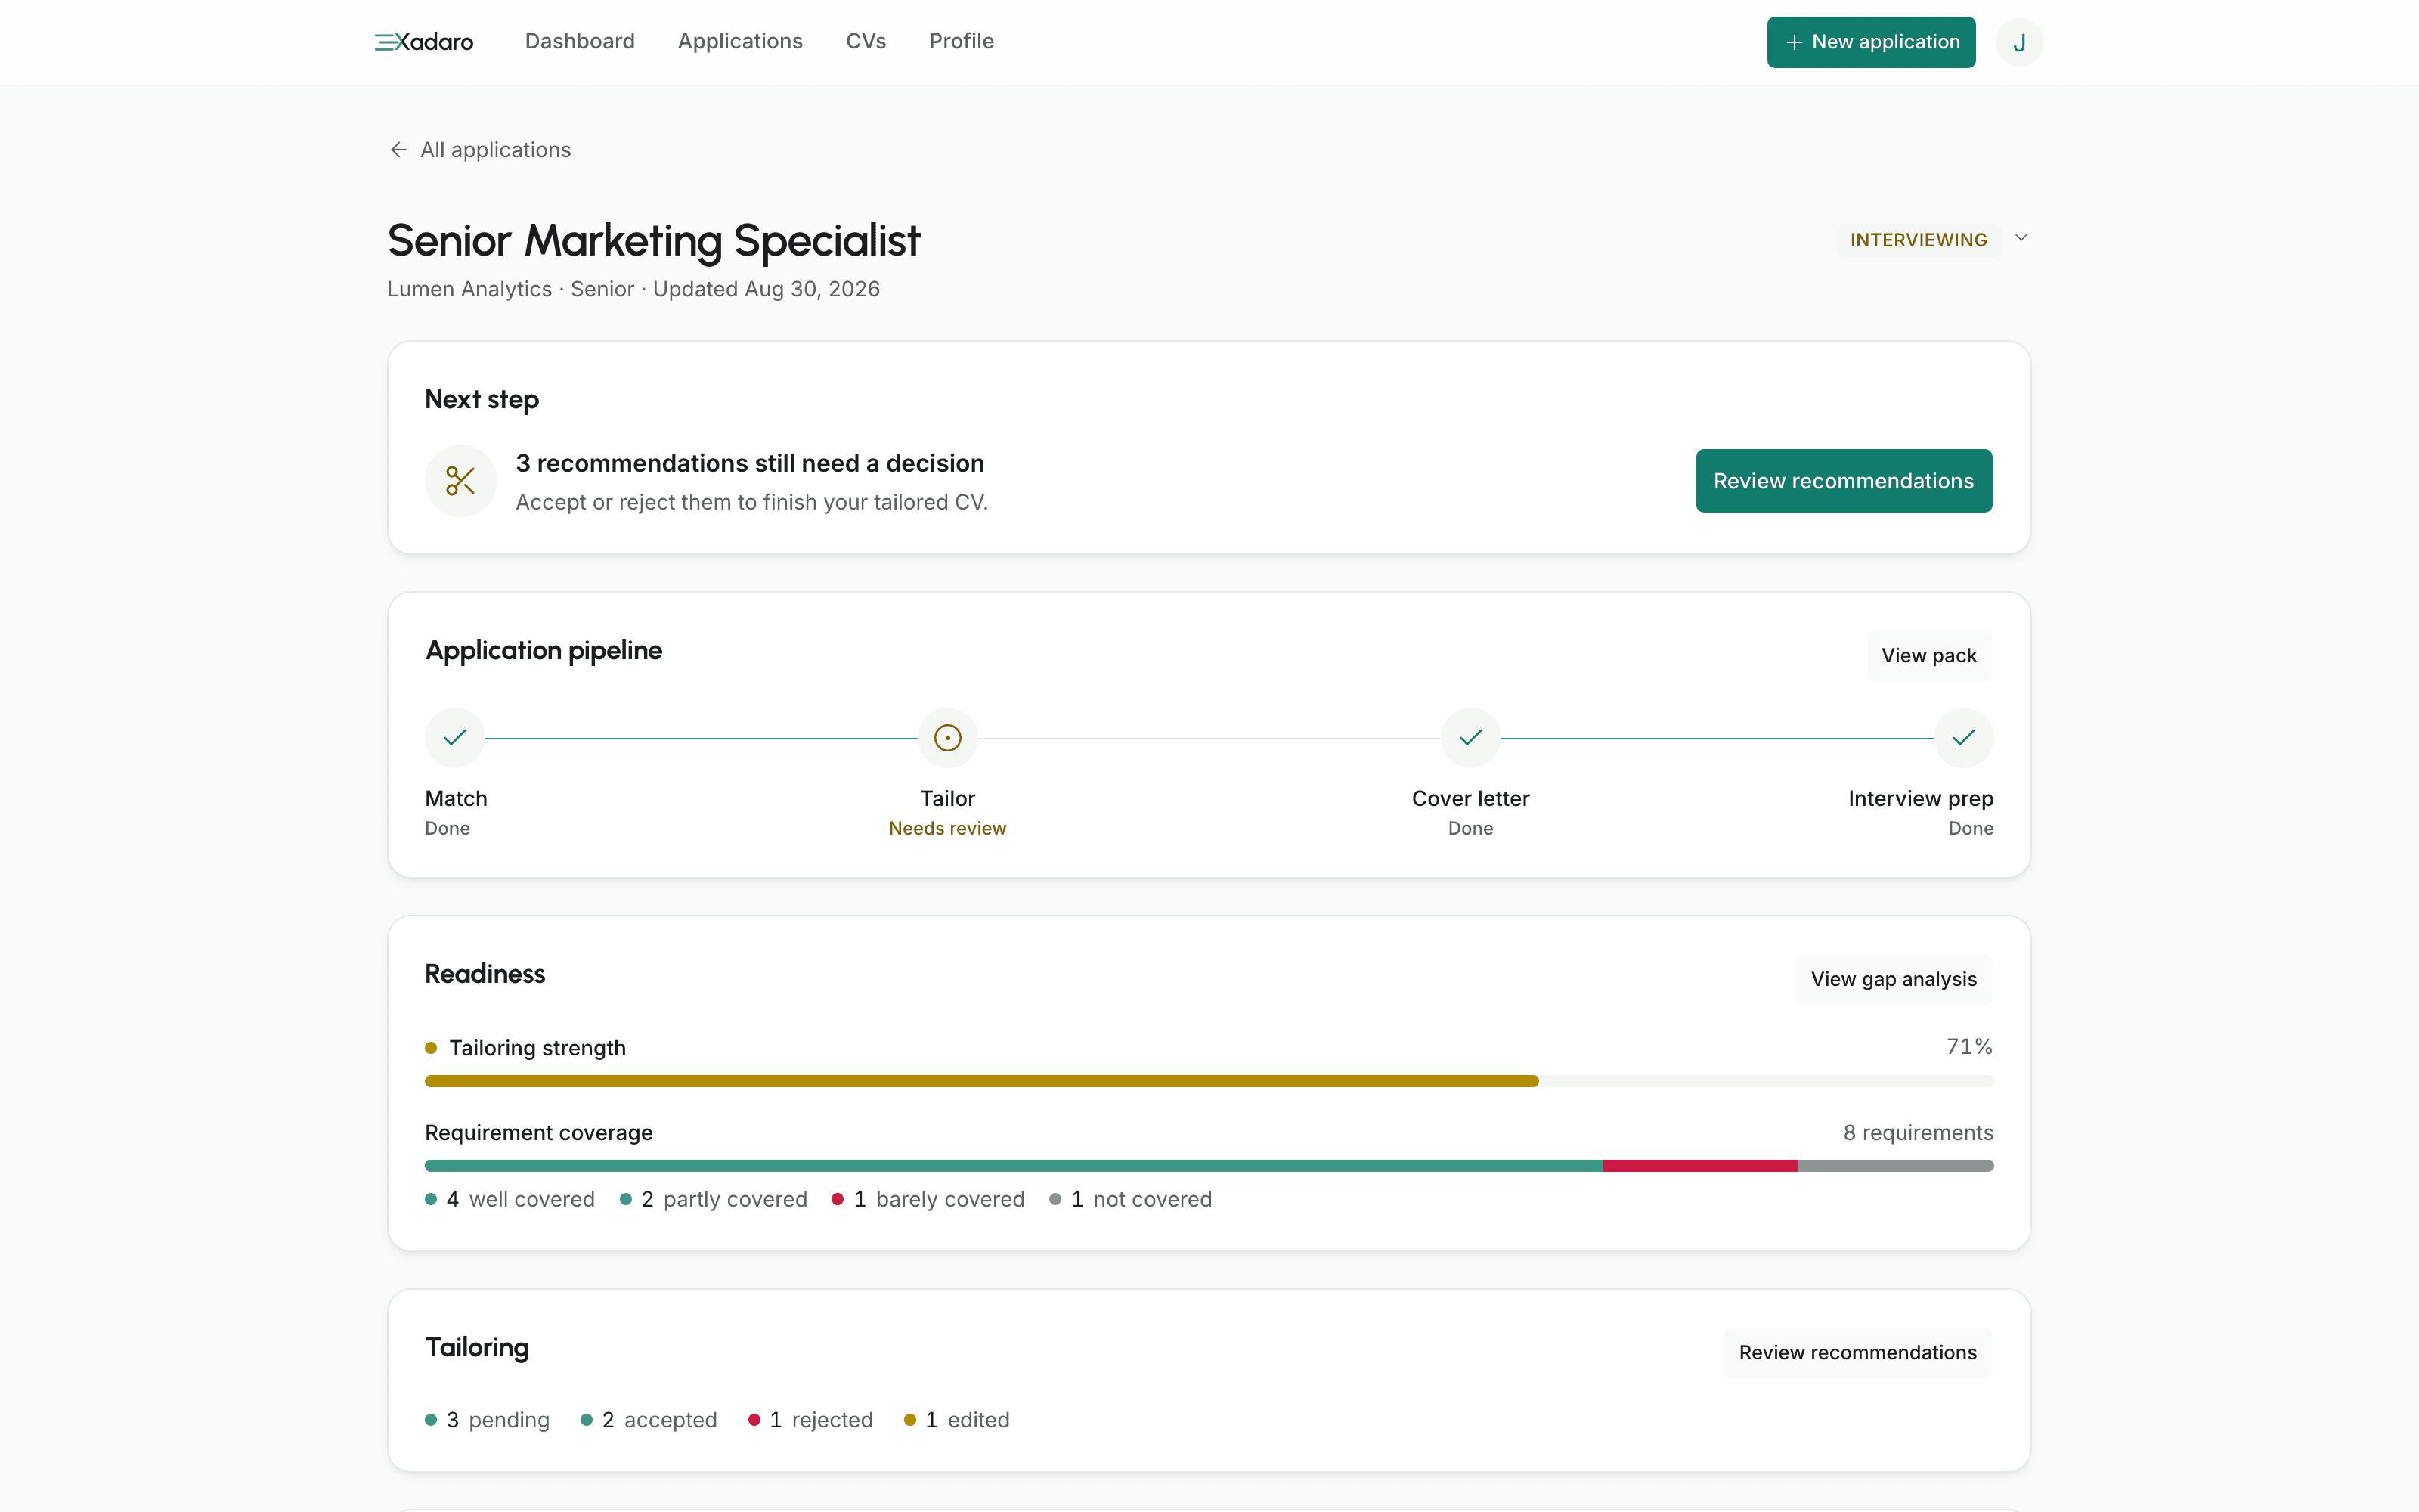Click the Tailoring strength progress bar
The width and height of the screenshot is (2419, 1512).
pyautogui.click(x=1209, y=1081)
